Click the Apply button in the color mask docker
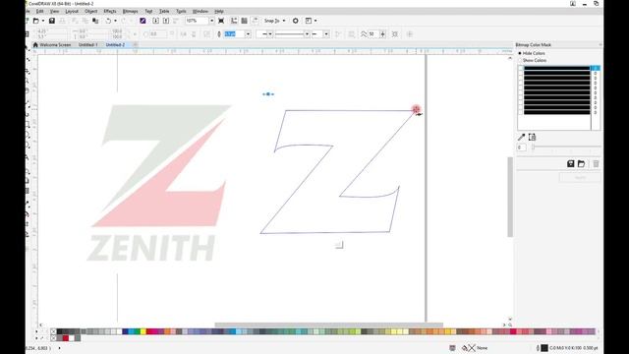The image size is (629, 354). point(580,177)
